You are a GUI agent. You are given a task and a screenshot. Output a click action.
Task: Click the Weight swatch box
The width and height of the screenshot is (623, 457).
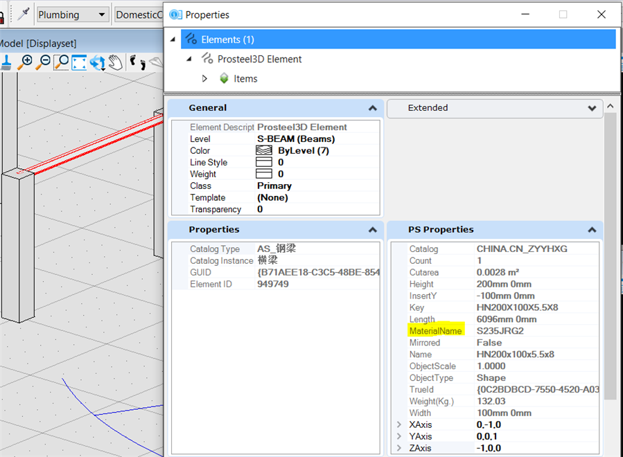pos(264,174)
